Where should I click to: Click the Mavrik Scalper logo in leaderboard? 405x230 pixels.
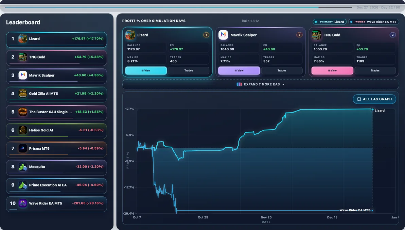coord(23,75)
